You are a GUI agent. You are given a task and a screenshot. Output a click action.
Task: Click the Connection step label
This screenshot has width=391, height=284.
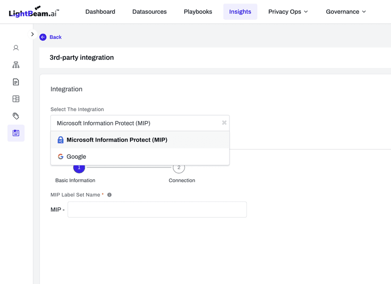click(182, 180)
